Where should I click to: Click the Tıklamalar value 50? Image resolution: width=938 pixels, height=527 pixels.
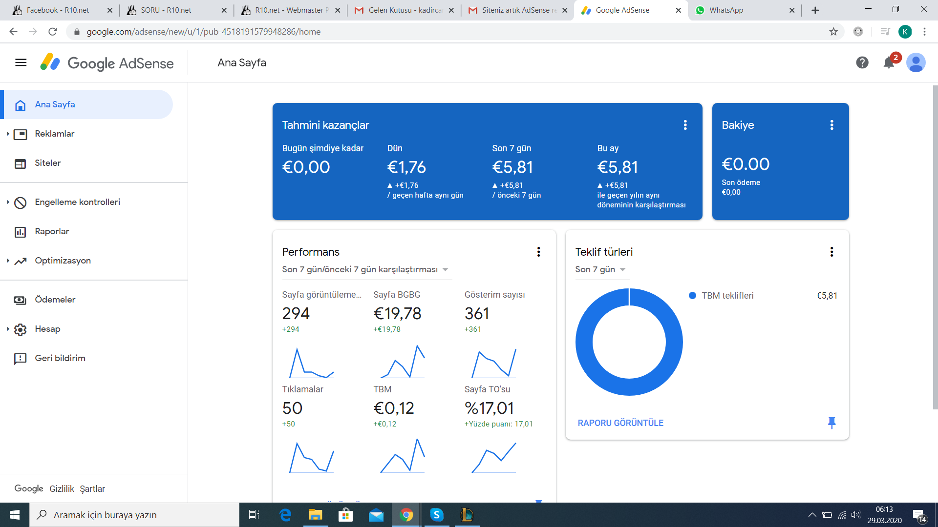coord(292,408)
